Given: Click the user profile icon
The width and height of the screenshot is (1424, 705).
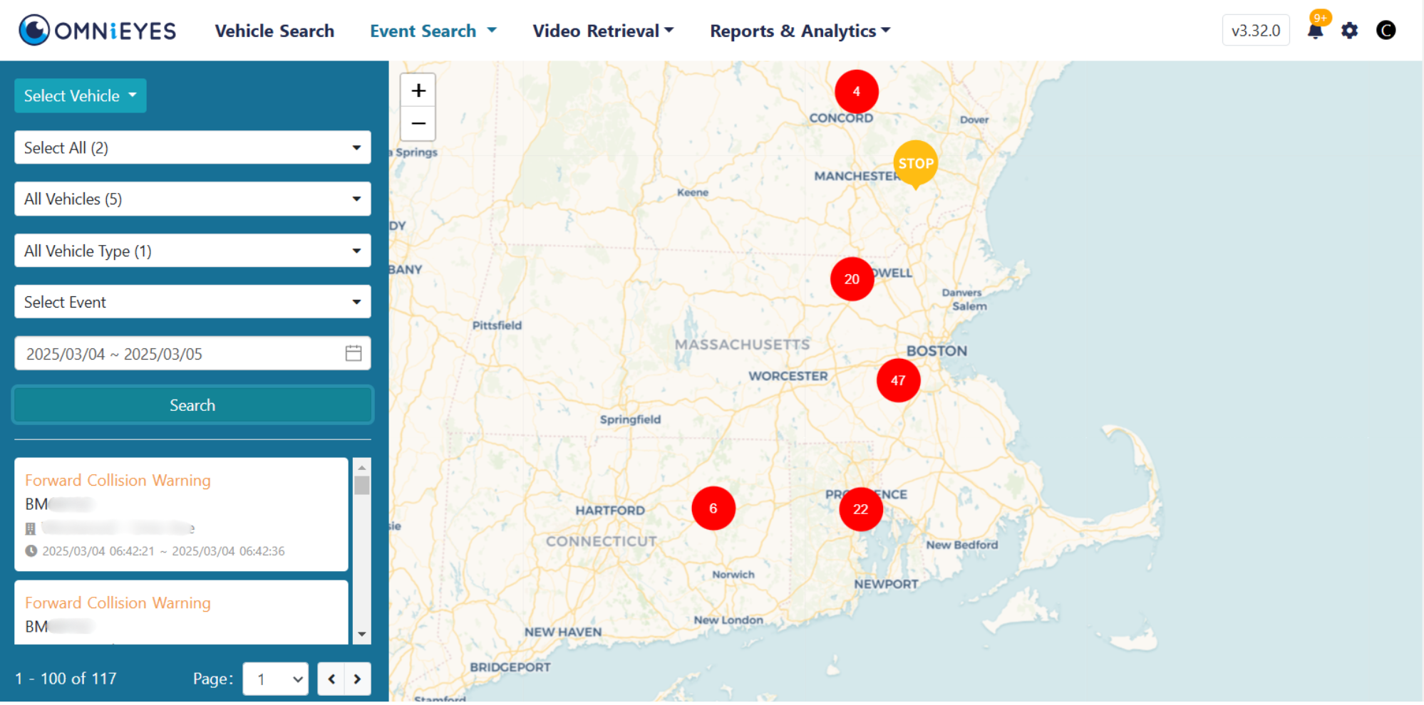Looking at the screenshot, I should click(1386, 30).
